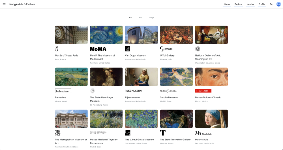Image resolution: width=283 pixels, height=150 pixels.
Task: Click the 'Vienna, Austria' location text
Action: click(61, 101)
